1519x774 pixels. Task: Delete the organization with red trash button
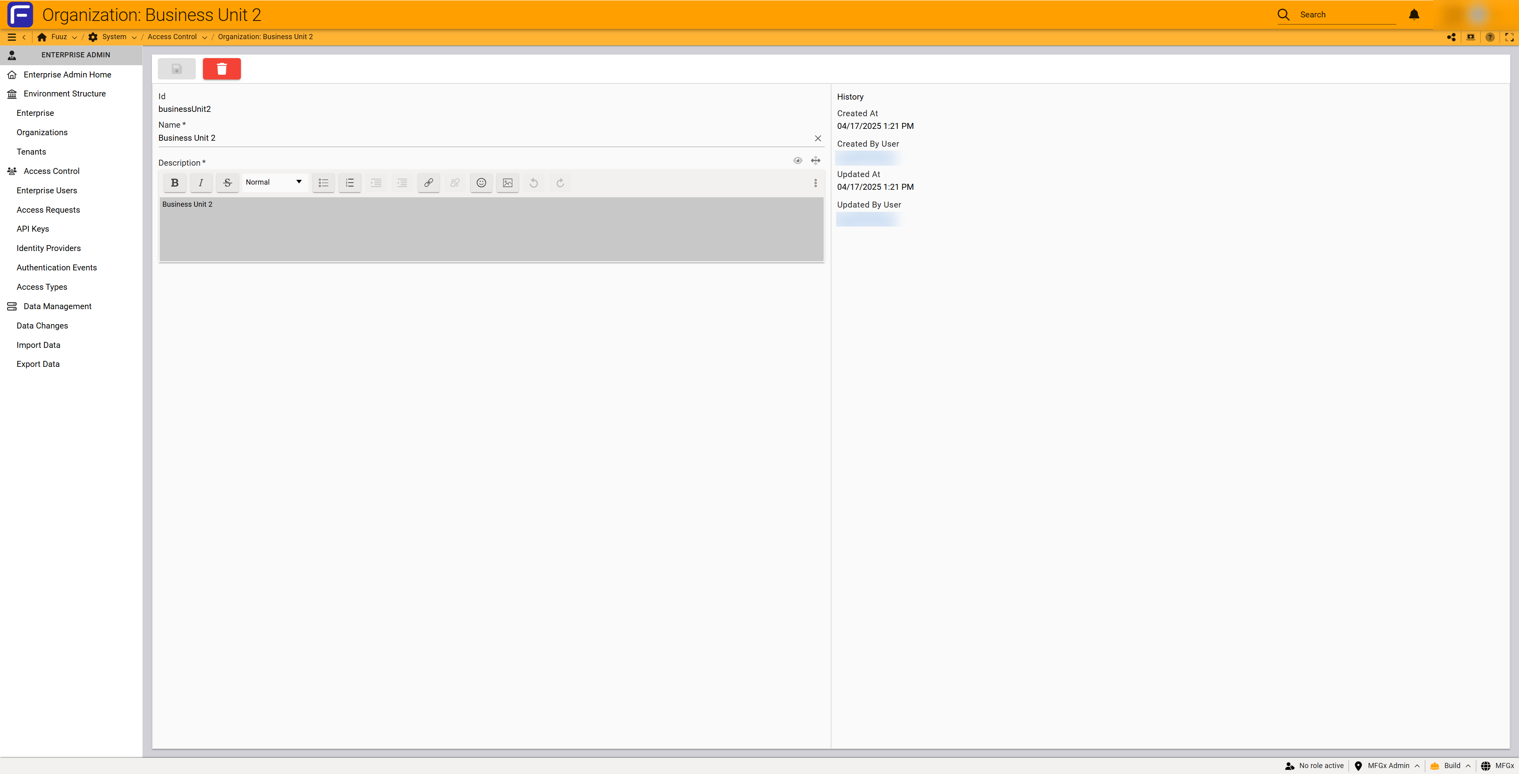click(222, 69)
